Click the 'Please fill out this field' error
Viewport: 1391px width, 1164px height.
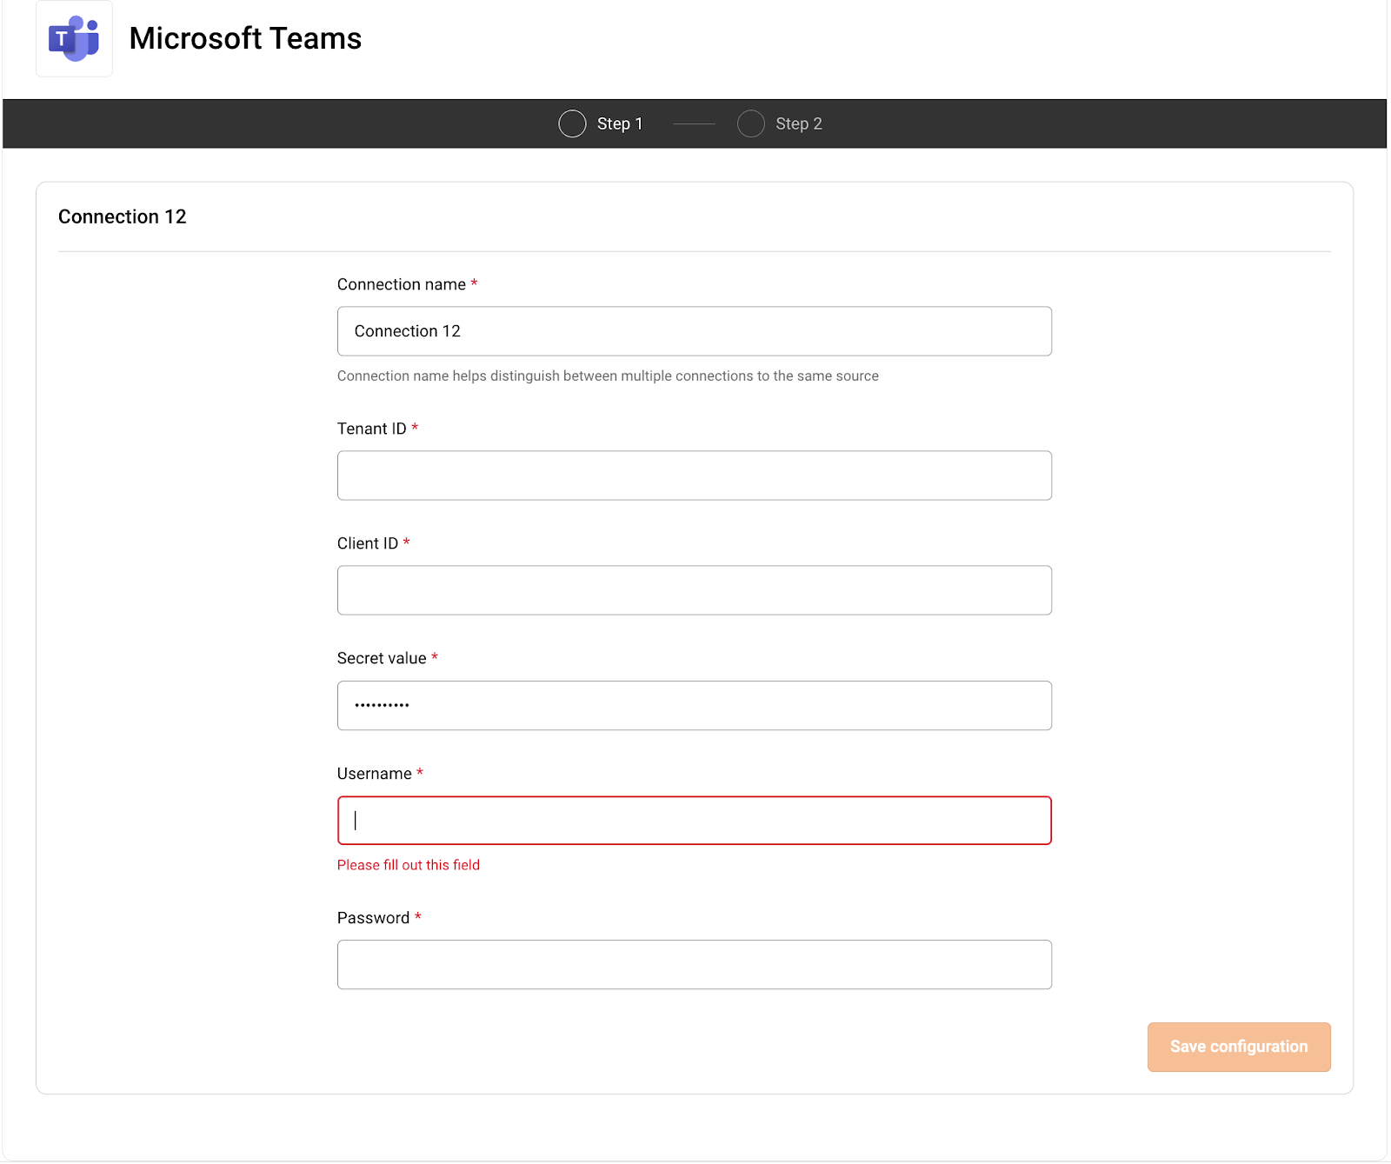coord(408,865)
